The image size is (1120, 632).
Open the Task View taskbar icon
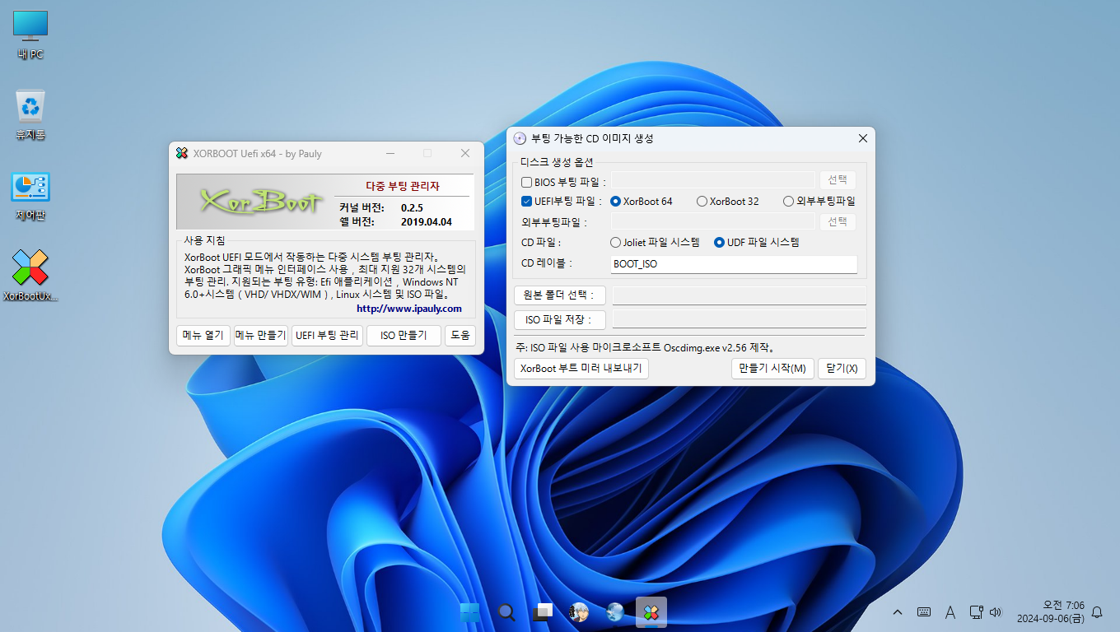click(543, 612)
